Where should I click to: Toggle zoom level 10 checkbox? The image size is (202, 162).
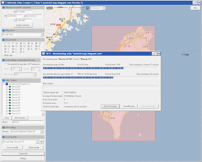coord(21,46)
